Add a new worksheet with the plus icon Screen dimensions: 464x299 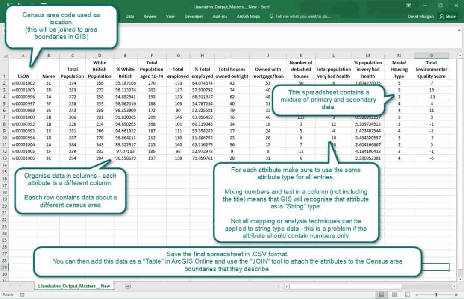point(128,286)
